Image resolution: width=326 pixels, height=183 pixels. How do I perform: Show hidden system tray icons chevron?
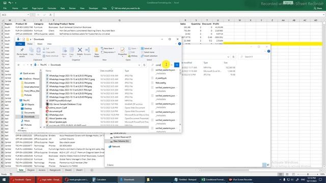[280, 179]
